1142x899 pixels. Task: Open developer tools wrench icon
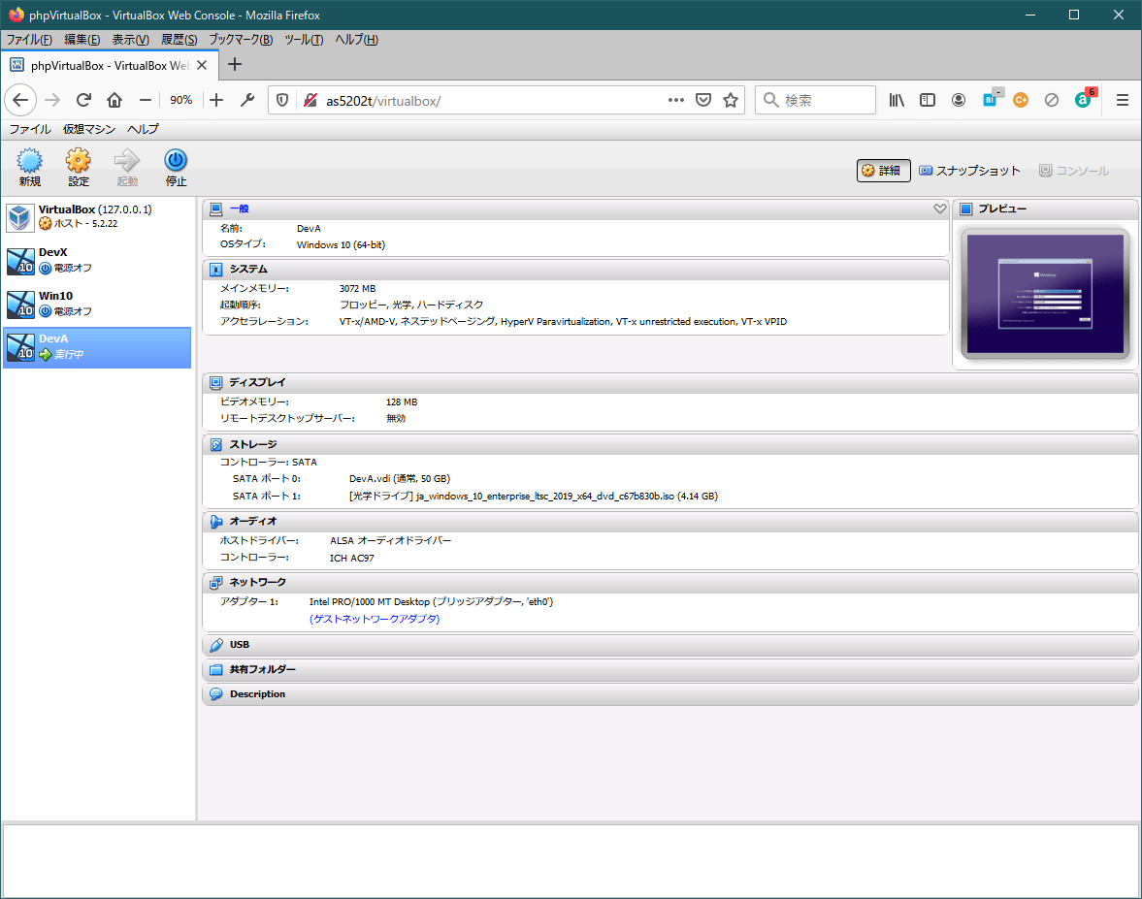point(247,101)
